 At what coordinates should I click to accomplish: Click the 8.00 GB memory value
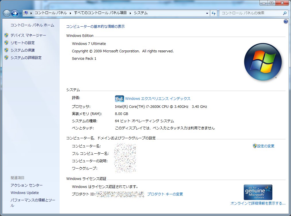(x=122, y=114)
